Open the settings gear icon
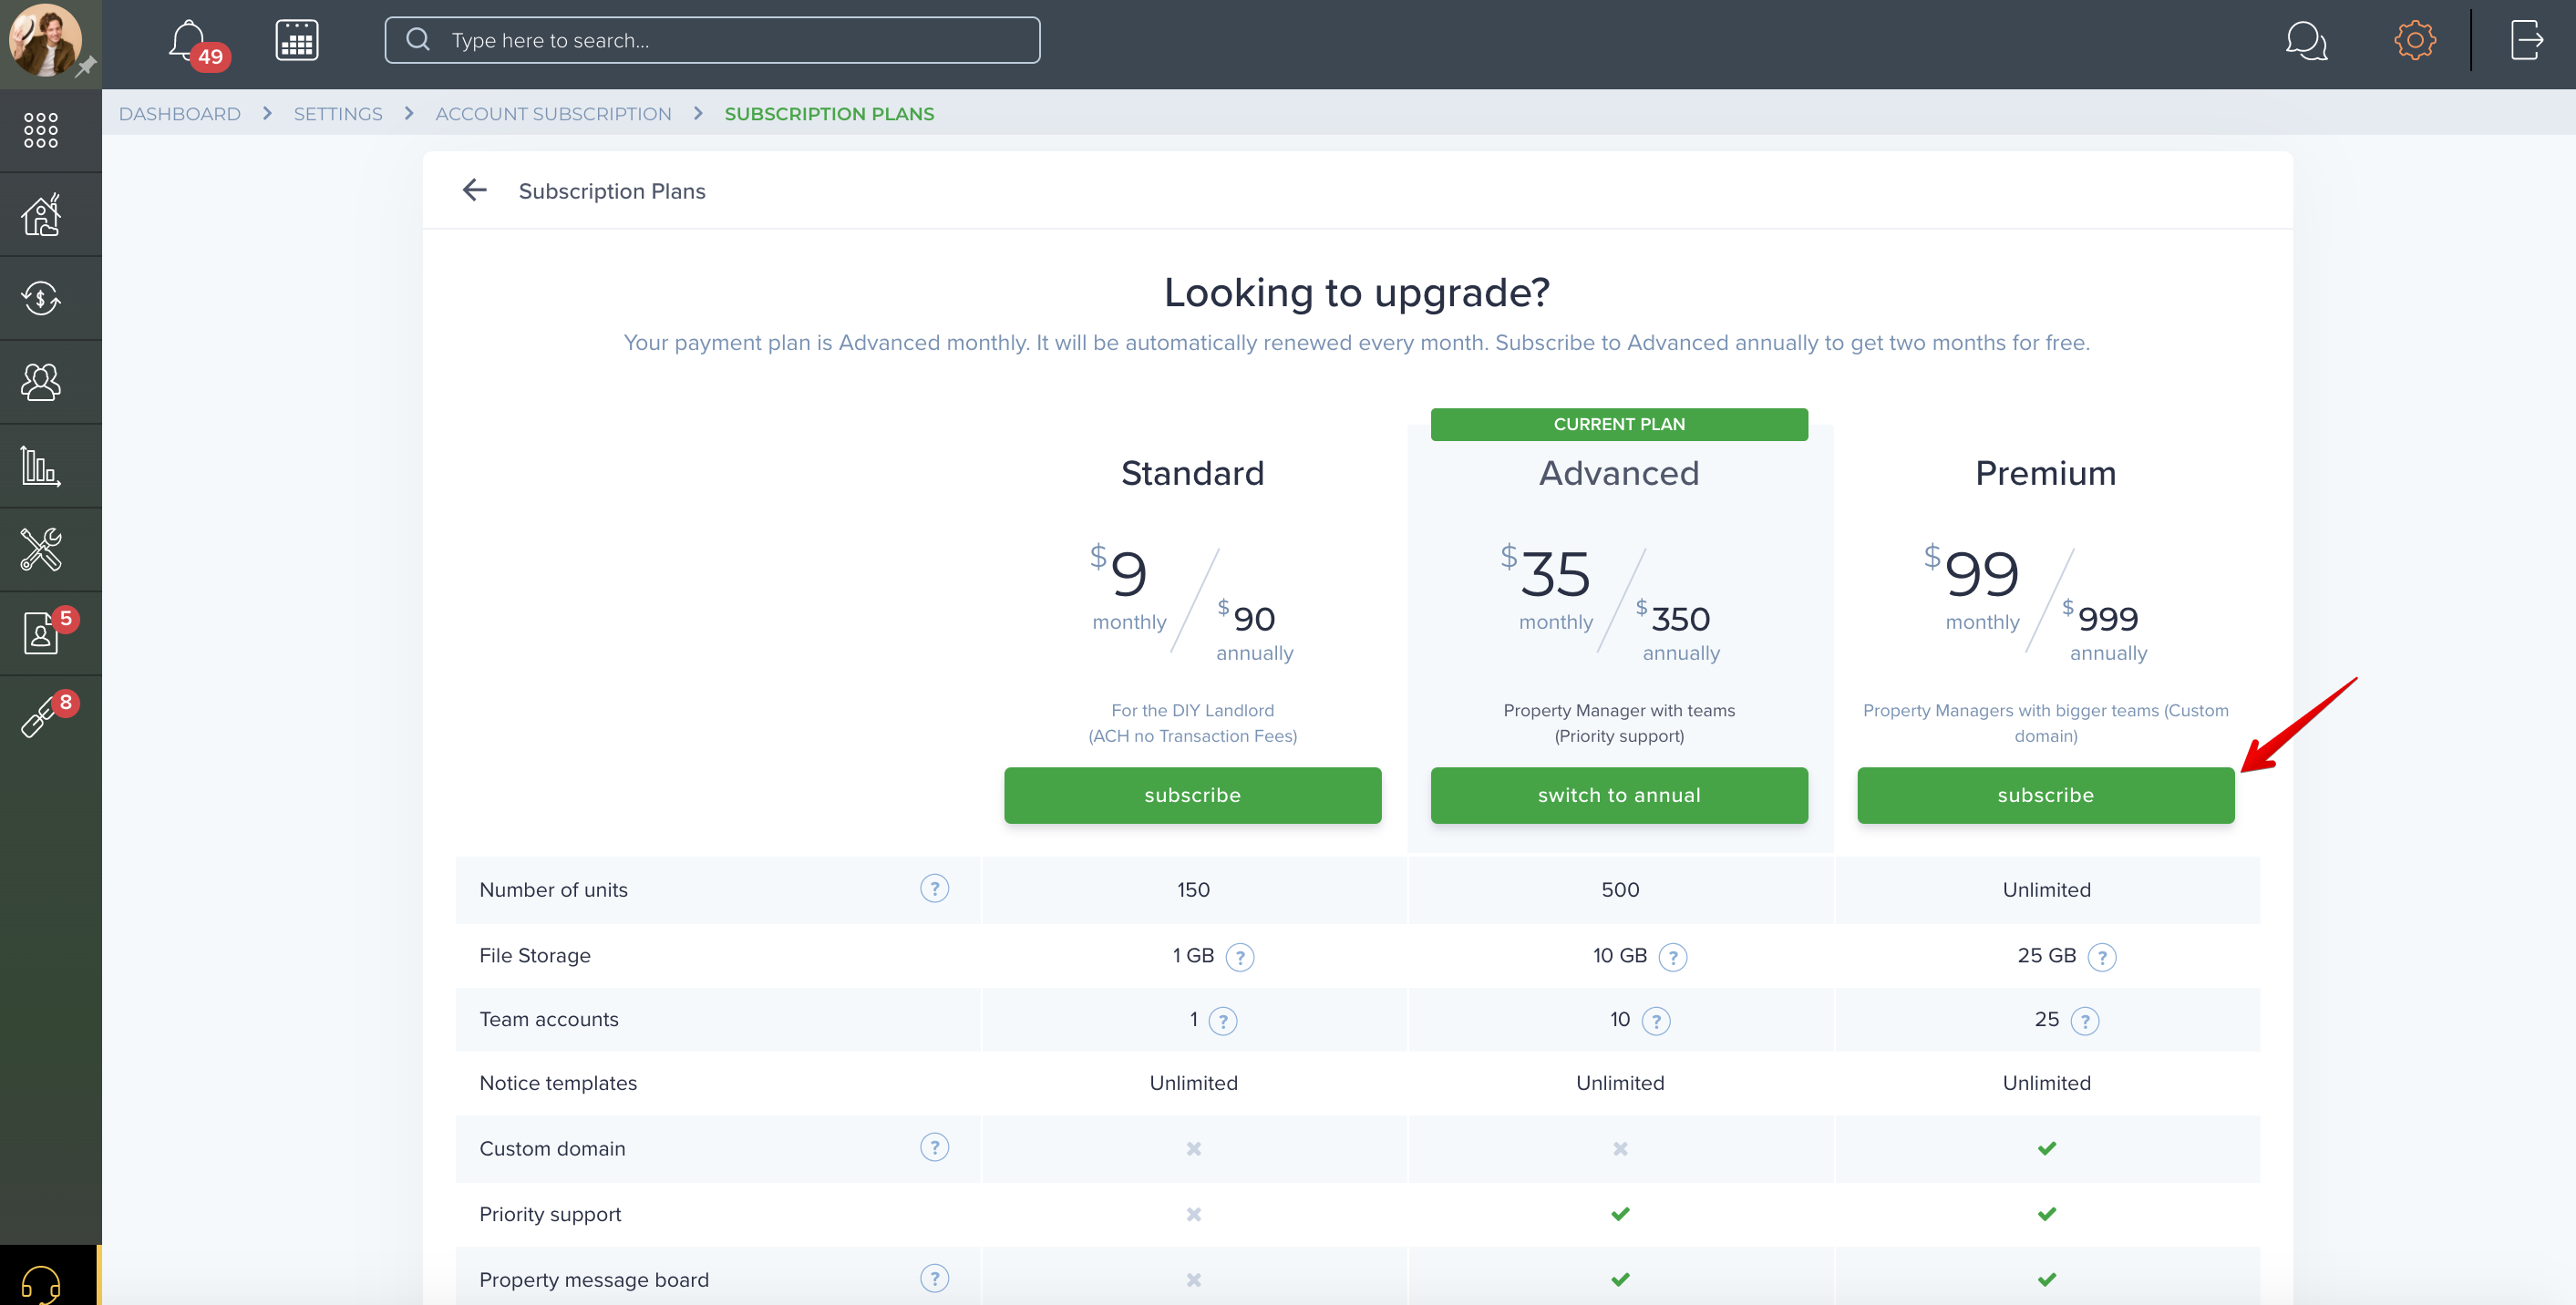 click(x=2414, y=41)
